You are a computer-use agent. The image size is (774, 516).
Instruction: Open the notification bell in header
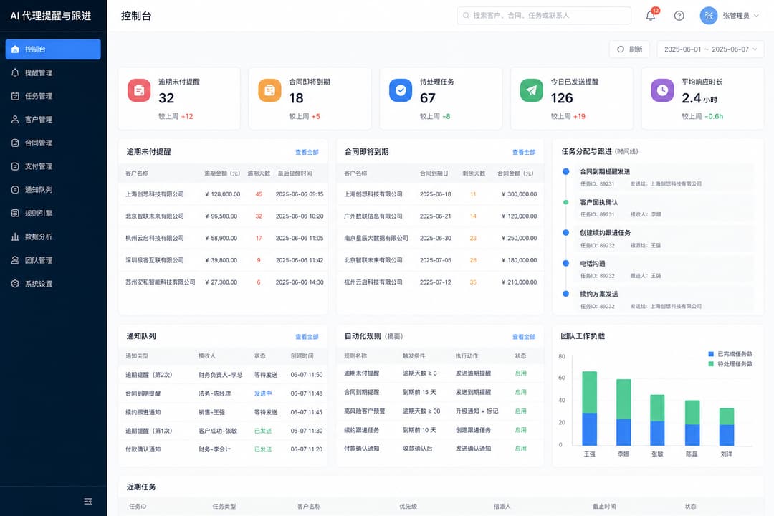651,16
